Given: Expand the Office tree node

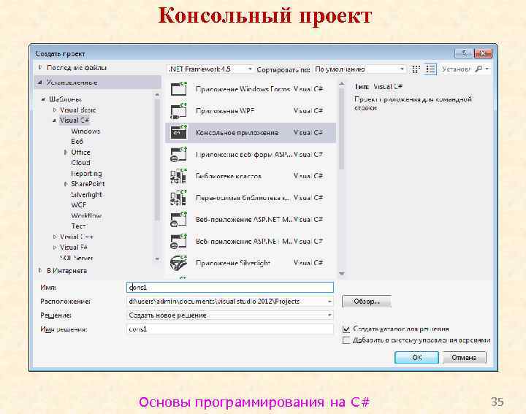Looking at the screenshot, I should [66, 152].
